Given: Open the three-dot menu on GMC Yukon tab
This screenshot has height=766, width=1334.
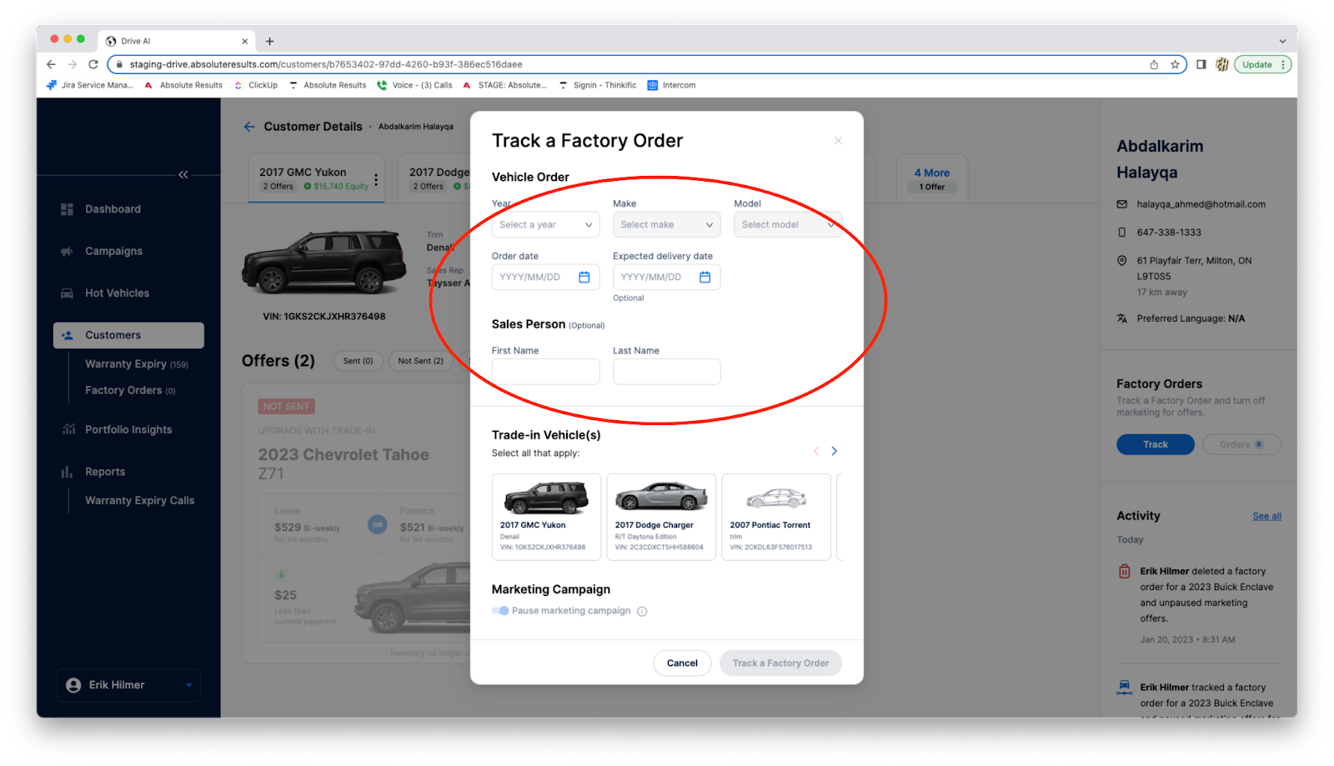Looking at the screenshot, I should coord(376,179).
